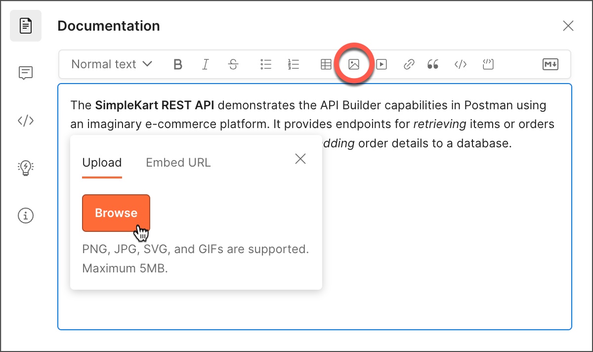Apply inline code formatting in toolbar

[461, 64]
